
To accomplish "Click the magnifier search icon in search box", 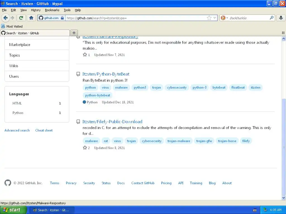I will (x=271, y=18).
